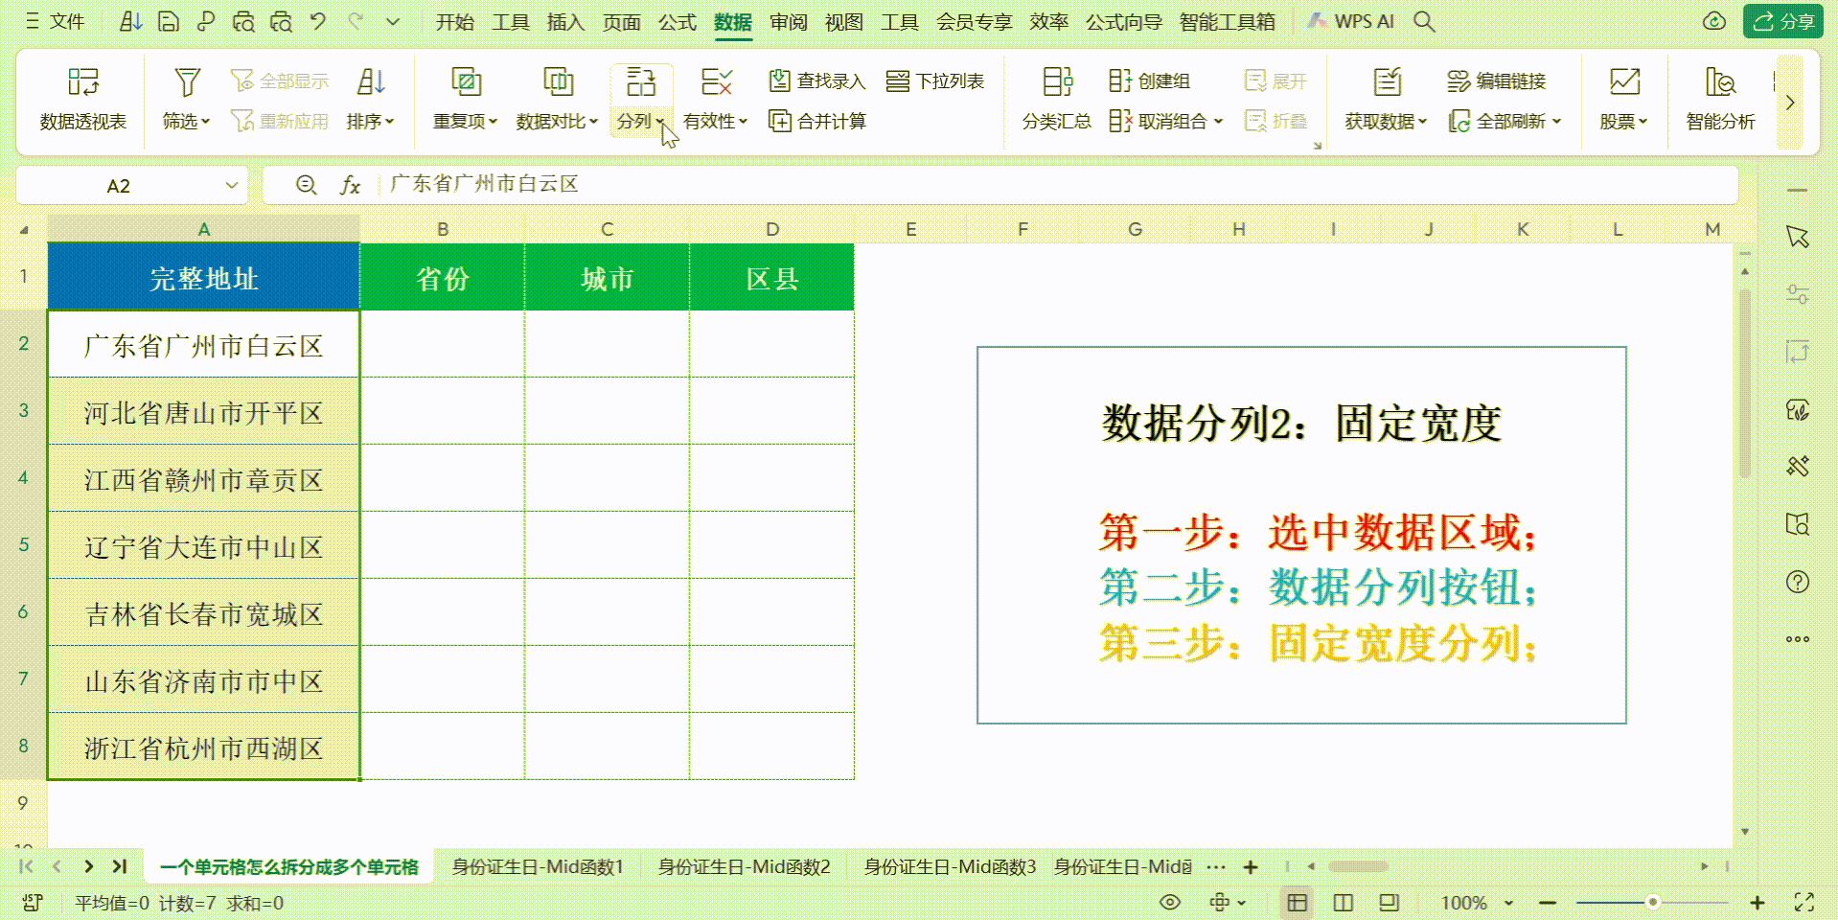This screenshot has height=920, width=1838.
Task: Expand the ribbon scroll right arrow
Action: point(1790,103)
